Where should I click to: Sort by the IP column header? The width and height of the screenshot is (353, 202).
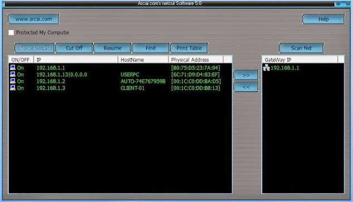point(76,60)
